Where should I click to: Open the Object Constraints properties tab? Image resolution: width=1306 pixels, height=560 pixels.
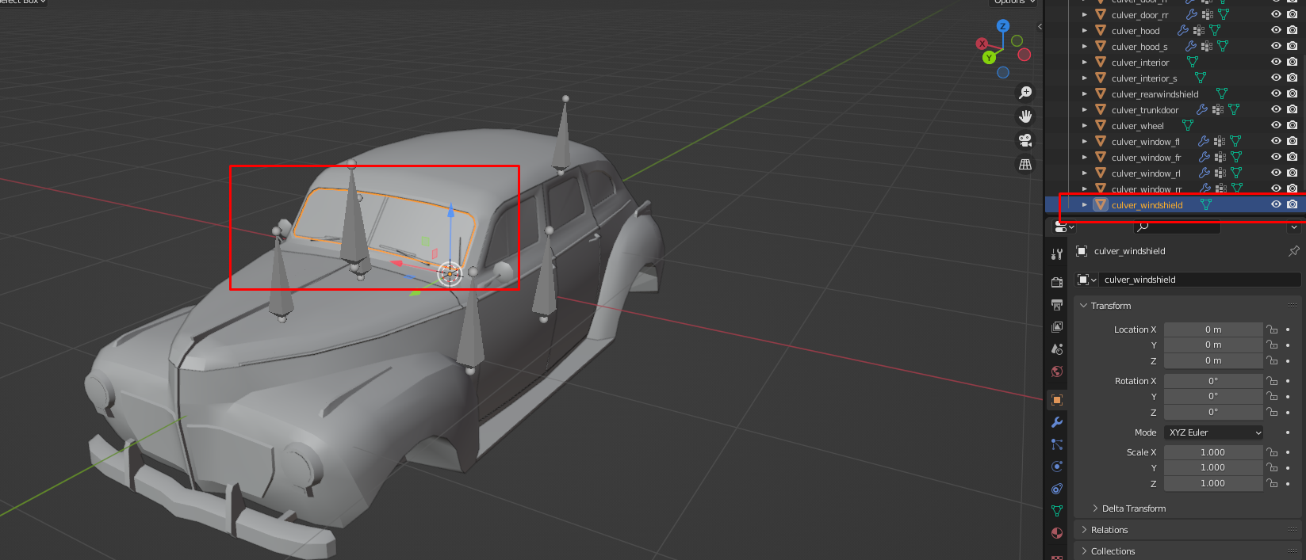point(1057,489)
